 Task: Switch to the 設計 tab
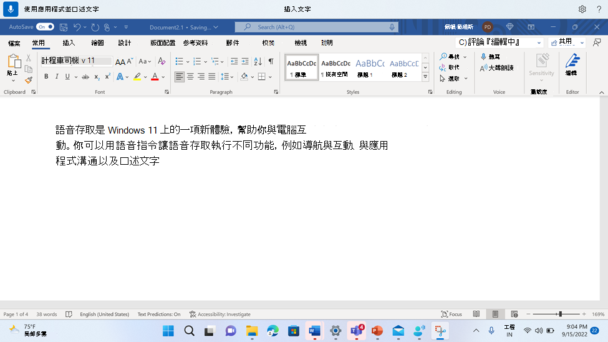click(125, 42)
